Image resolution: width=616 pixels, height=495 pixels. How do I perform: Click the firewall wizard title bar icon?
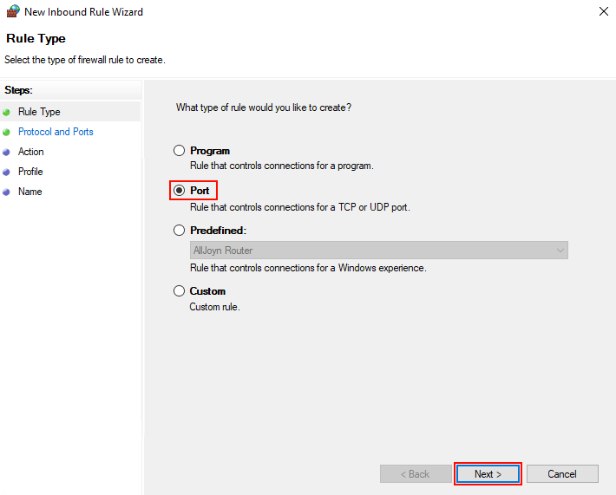[x=12, y=12]
